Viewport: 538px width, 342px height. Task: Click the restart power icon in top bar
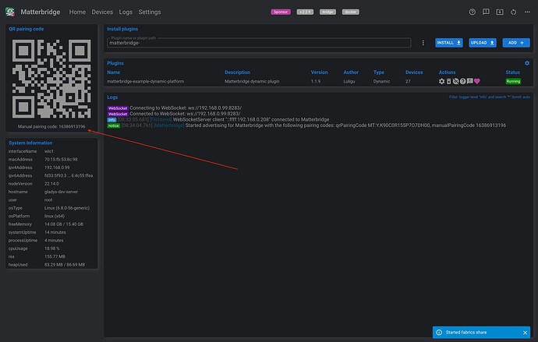pyautogui.click(x=513, y=12)
